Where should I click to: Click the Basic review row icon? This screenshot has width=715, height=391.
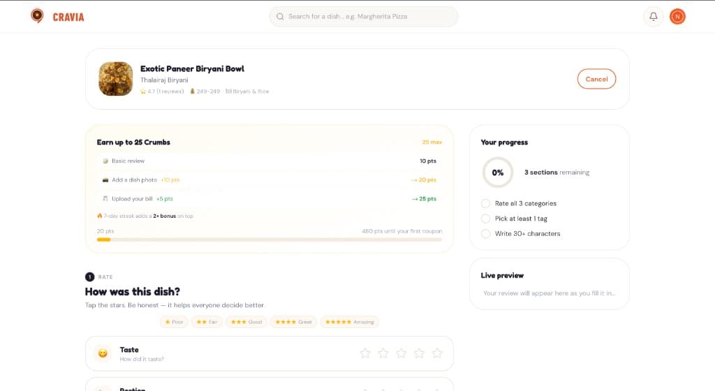click(105, 161)
